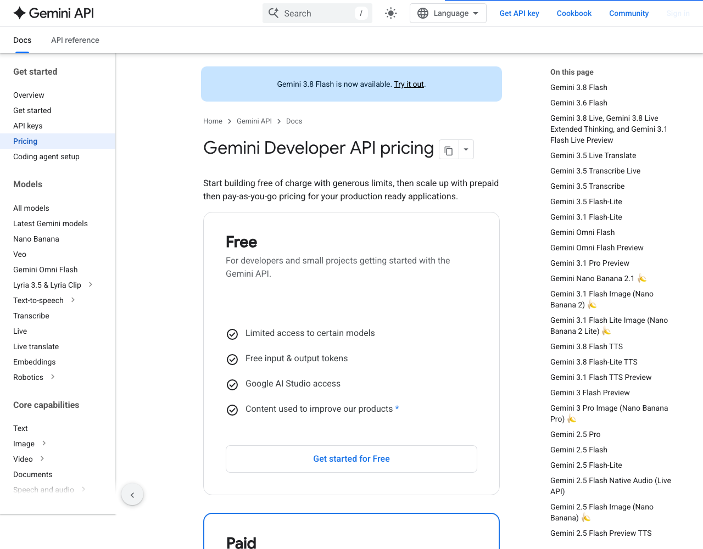Image resolution: width=703 pixels, height=549 pixels.
Task: Click the asterisk footnote after products
Action: (397, 408)
